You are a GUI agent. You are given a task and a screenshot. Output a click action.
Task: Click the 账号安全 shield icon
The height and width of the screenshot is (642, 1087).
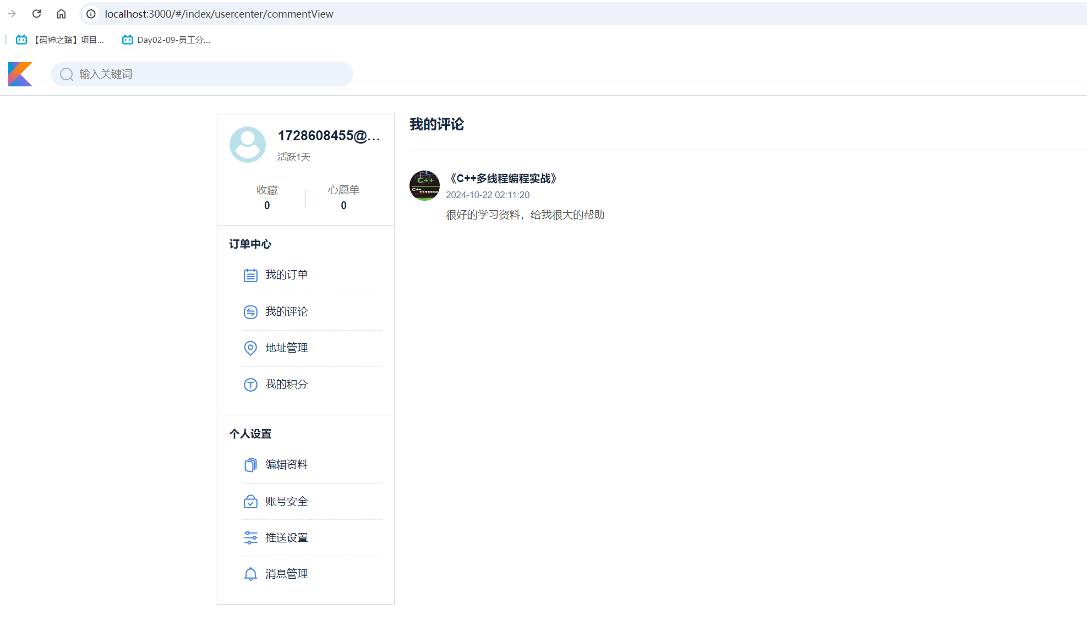(250, 501)
